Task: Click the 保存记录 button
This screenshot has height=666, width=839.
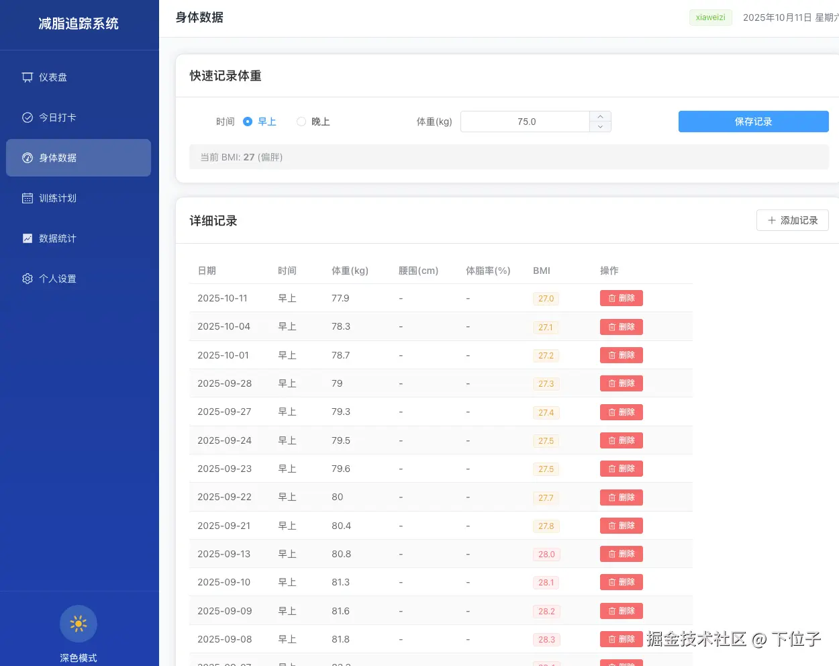Action: pyautogui.click(x=753, y=122)
